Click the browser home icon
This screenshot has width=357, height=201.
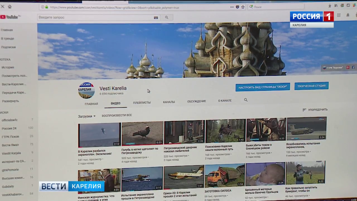pyautogui.click(x=10, y=6)
